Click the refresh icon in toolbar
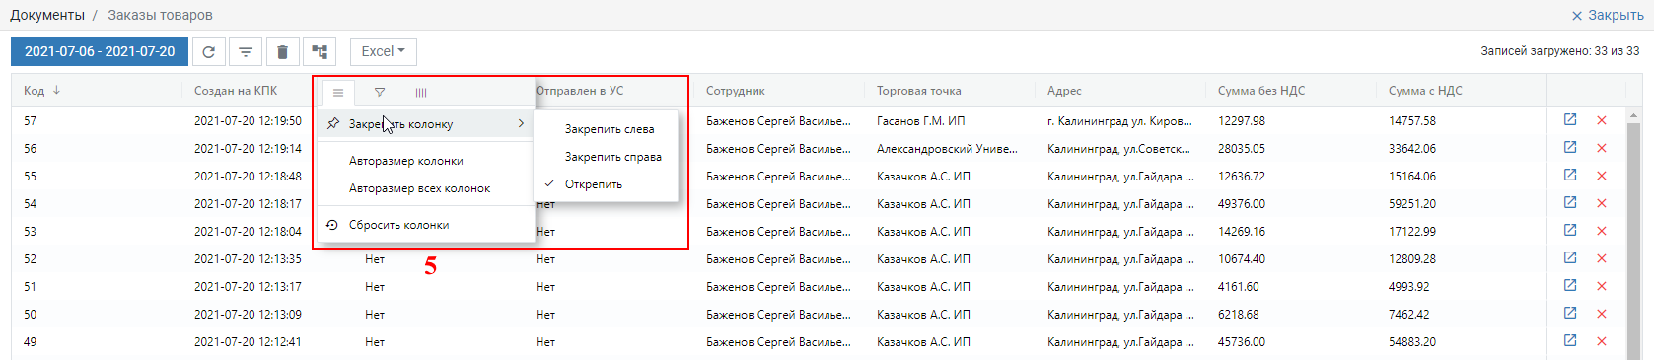Viewport: 1654px width, 360px height. [208, 52]
